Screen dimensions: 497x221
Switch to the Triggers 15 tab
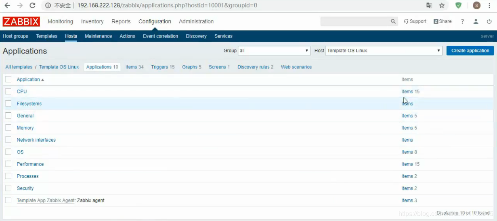pos(163,67)
